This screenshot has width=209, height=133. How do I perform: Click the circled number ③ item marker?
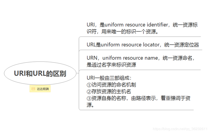point(89,99)
